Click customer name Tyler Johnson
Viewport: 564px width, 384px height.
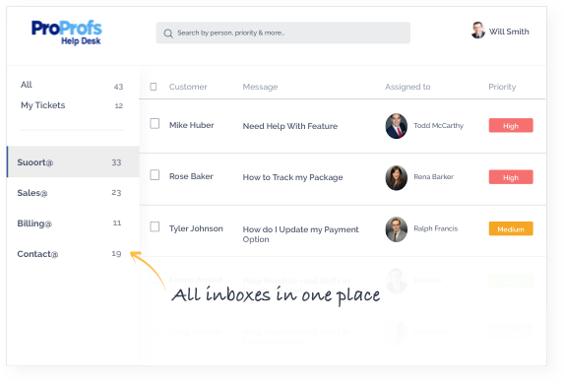196,228
